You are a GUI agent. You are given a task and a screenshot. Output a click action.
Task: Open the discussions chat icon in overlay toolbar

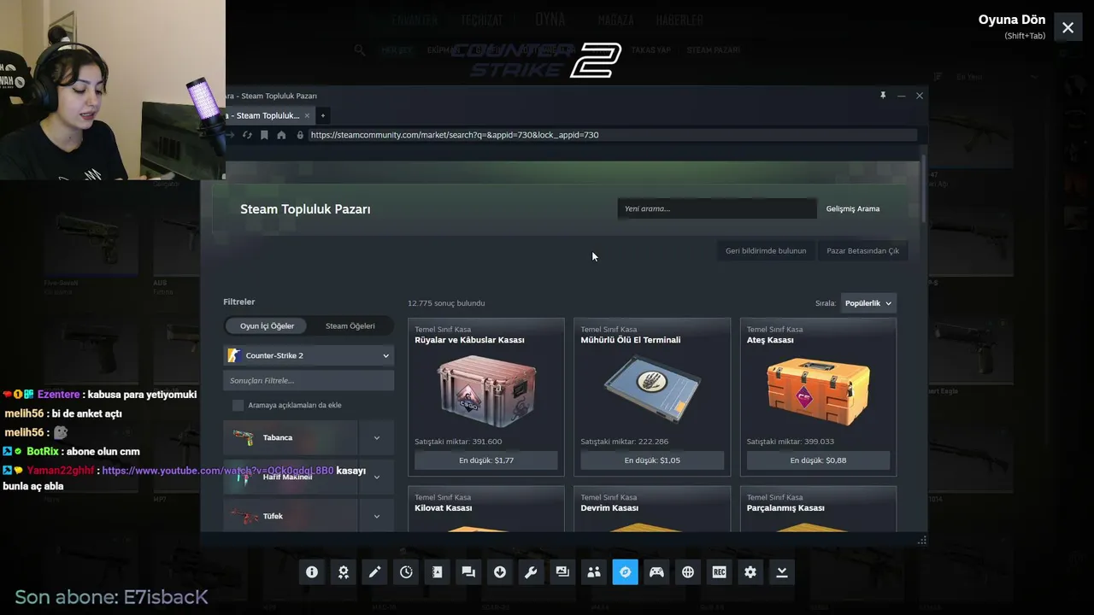tap(468, 572)
